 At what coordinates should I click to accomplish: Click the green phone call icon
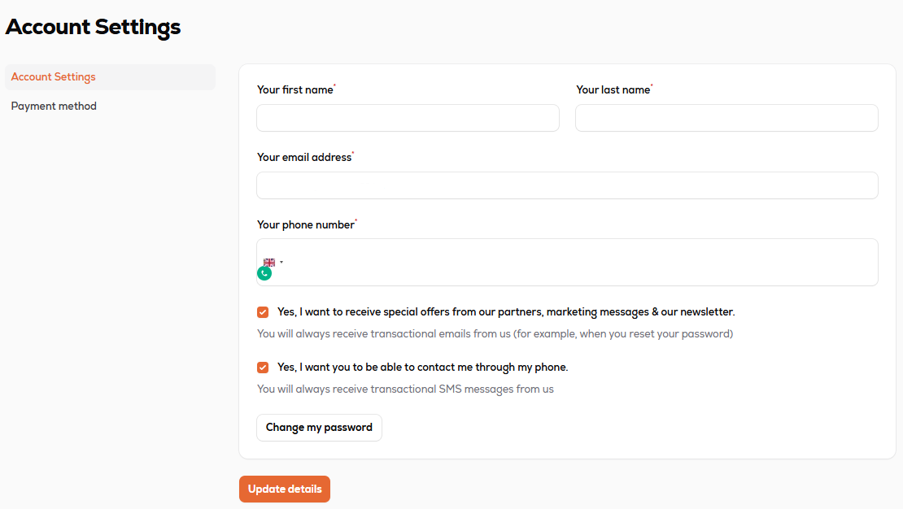tap(264, 273)
